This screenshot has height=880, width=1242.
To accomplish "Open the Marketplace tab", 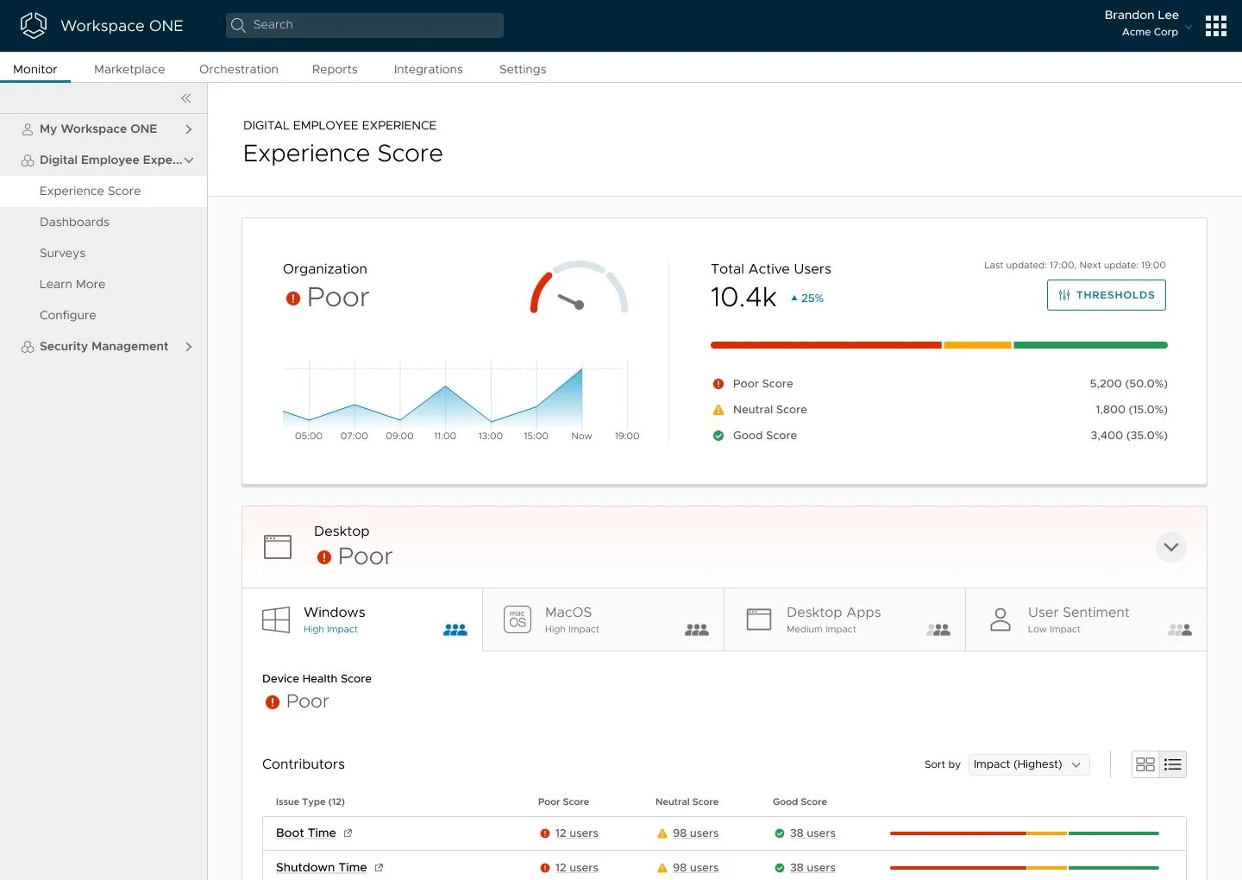I will pos(129,69).
